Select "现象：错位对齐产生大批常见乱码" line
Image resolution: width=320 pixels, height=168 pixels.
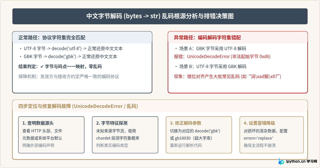pyautogui.click(x=228, y=77)
